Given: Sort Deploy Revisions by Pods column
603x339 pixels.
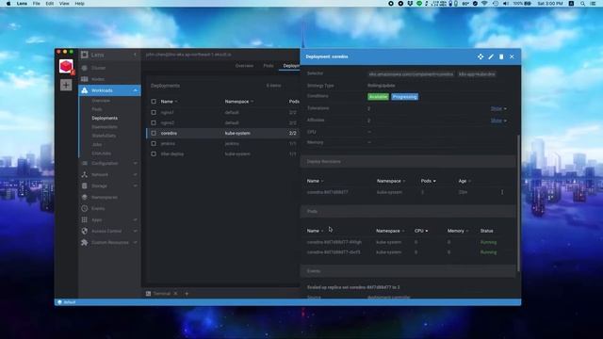Looking at the screenshot, I should pos(428,181).
